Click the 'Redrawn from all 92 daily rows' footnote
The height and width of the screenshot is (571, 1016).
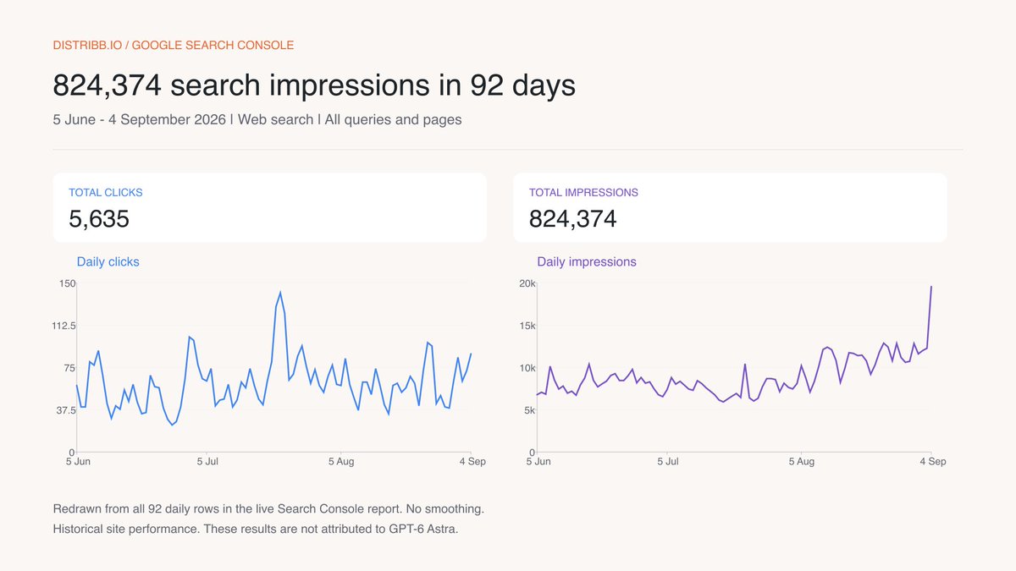(x=268, y=509)
